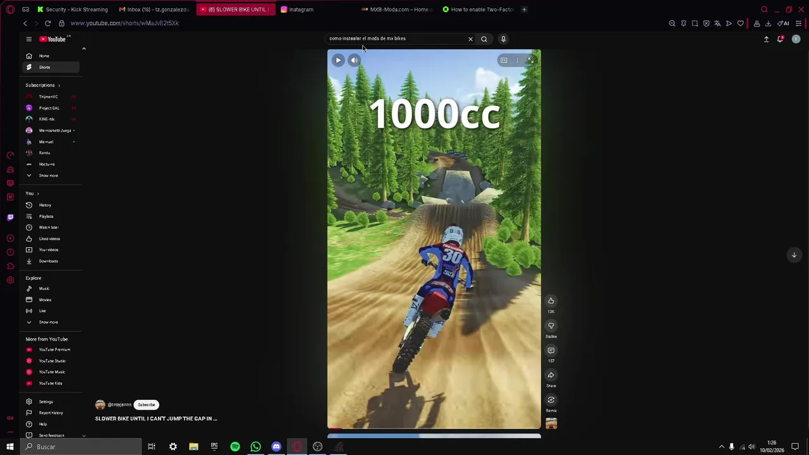Open the Short's three-dot more options menu
Screen dimensions: 809x455
(517, 61)
